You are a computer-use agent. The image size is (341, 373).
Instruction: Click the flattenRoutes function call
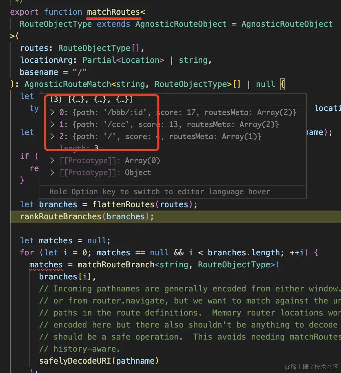pyautogui.click(x=123, y=204)
